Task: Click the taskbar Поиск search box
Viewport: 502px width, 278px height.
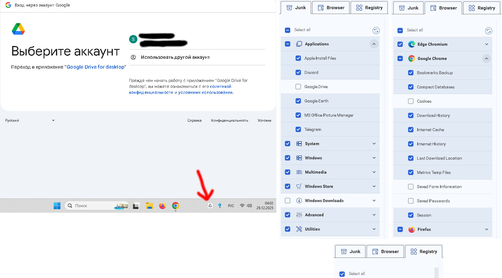Action: [x=92, y=206]
